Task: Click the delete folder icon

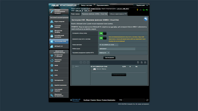Action: click(x=142, y=62)
